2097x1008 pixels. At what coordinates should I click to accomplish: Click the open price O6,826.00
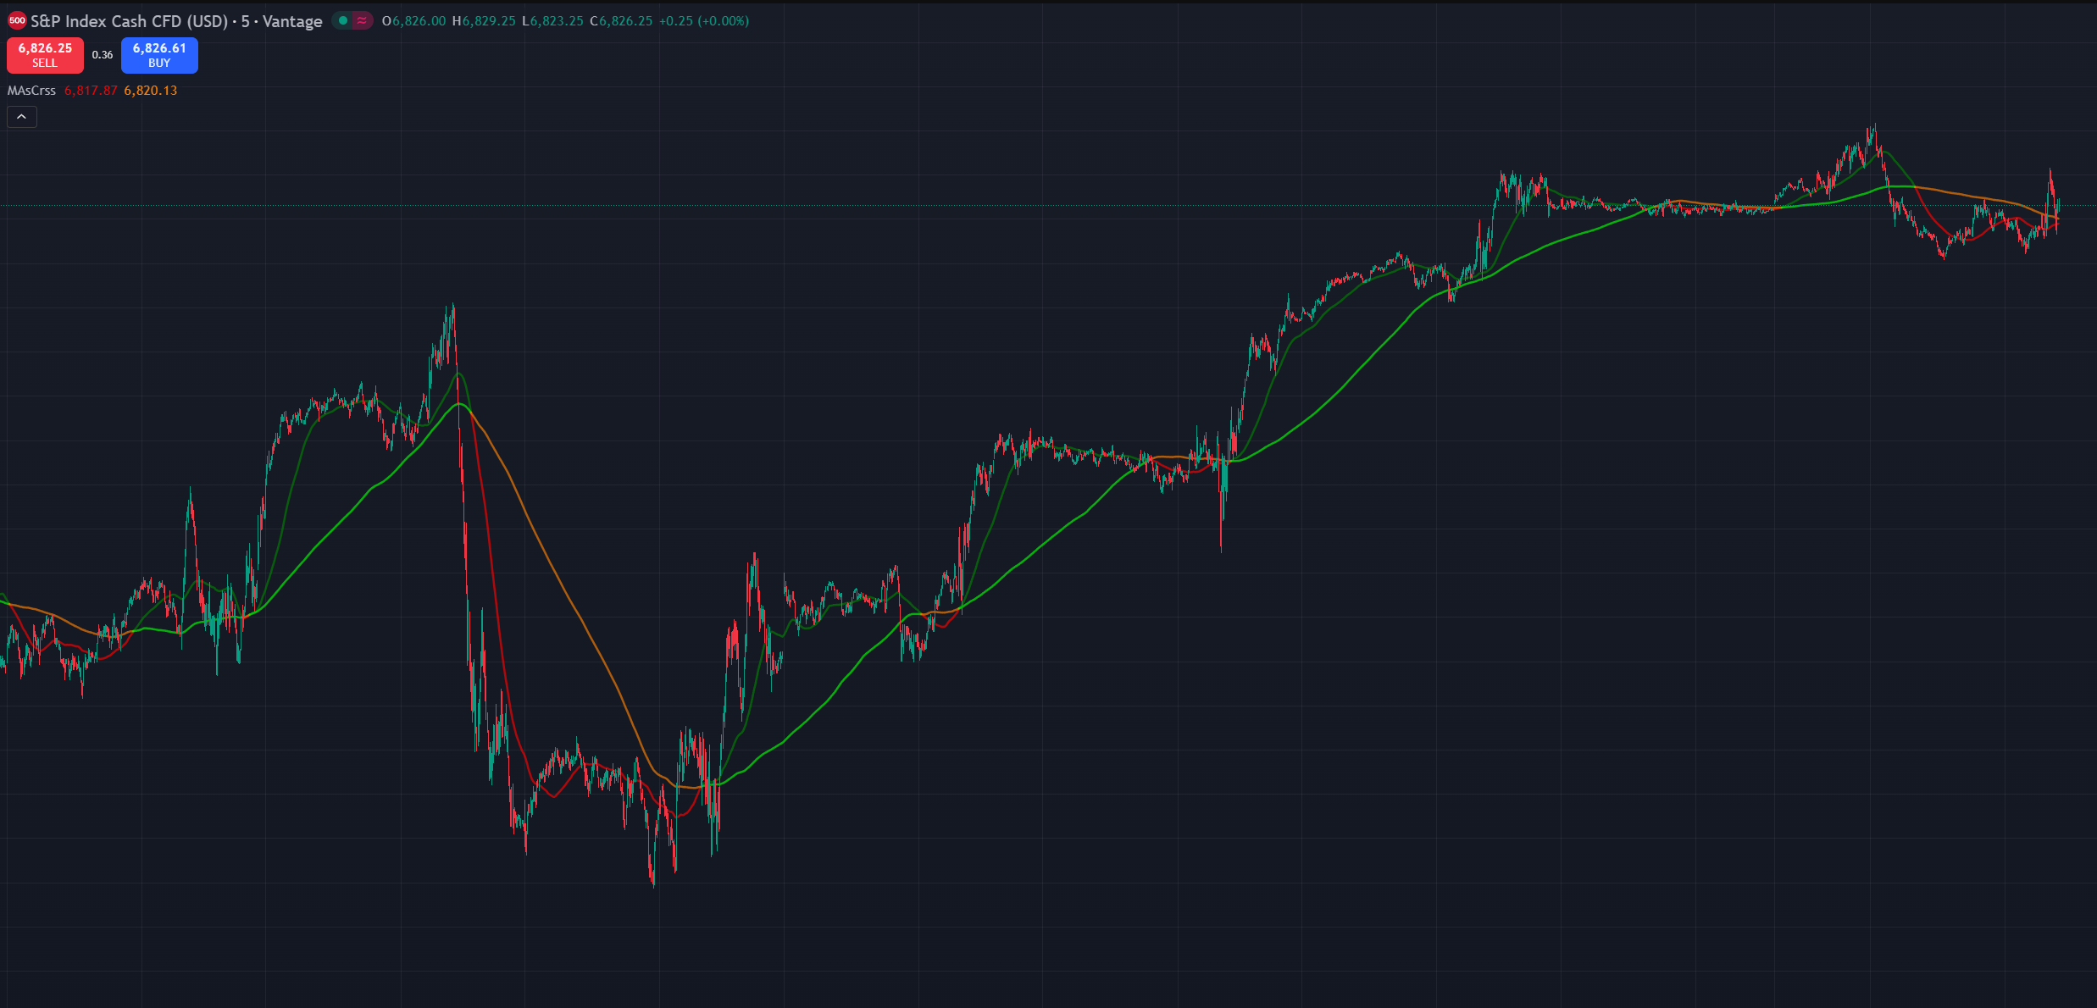(413, 21)
